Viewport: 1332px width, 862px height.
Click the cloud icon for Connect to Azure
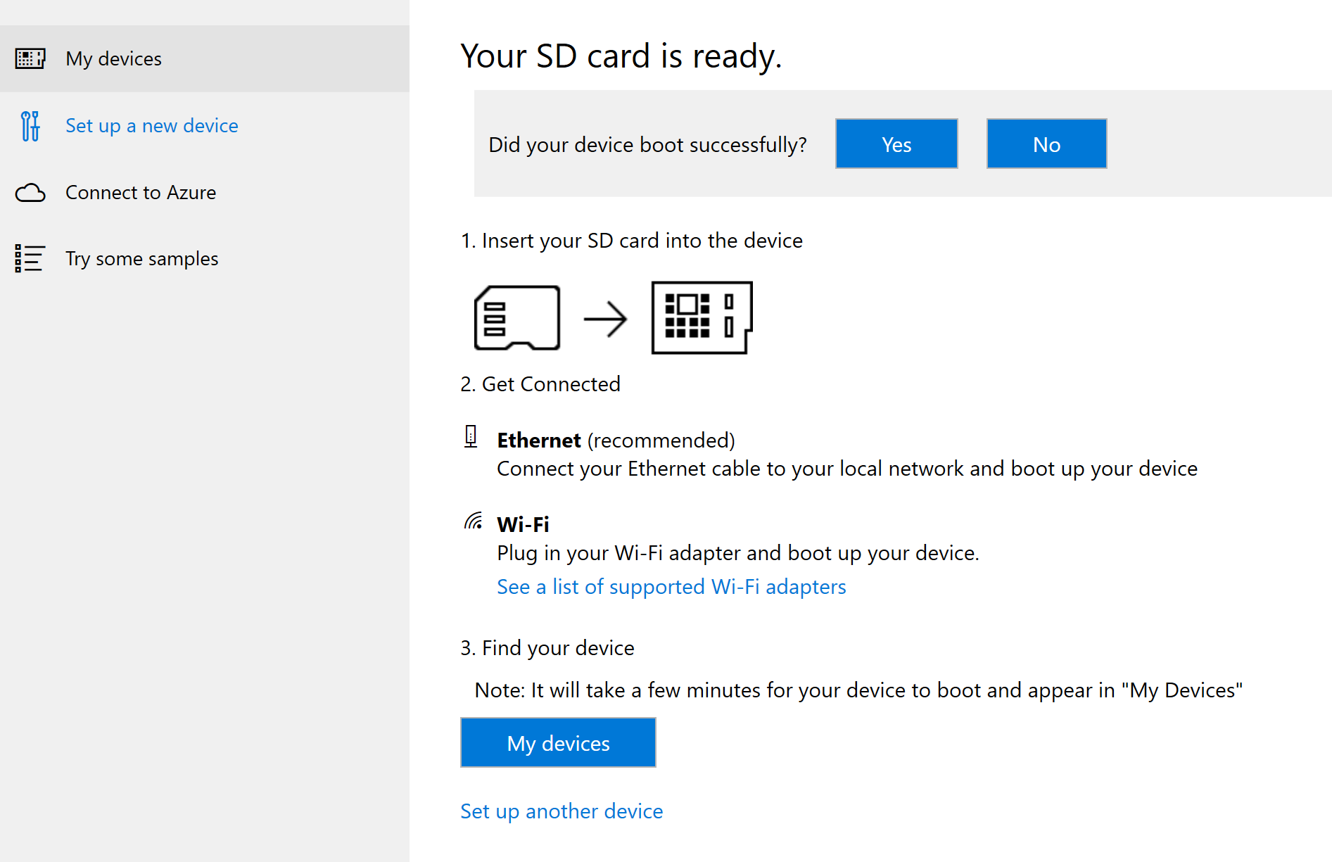(x=30, y=193)
